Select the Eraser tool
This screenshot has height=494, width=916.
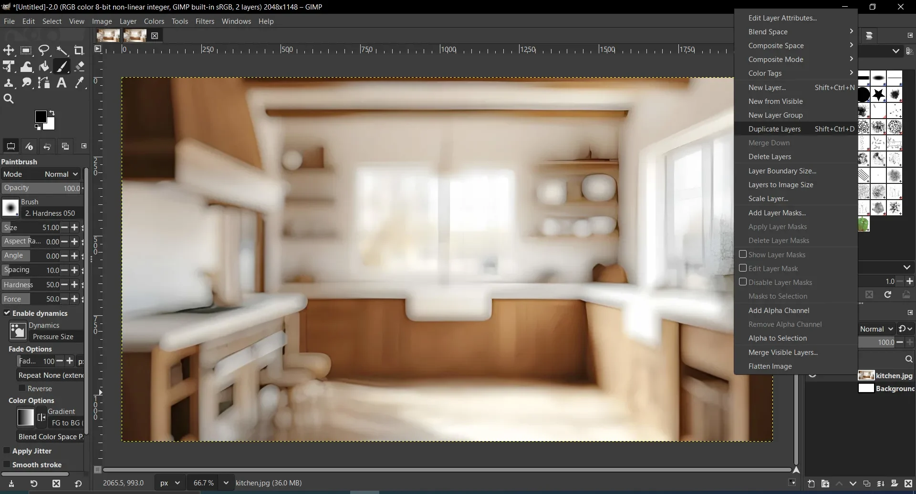point(79,67)
